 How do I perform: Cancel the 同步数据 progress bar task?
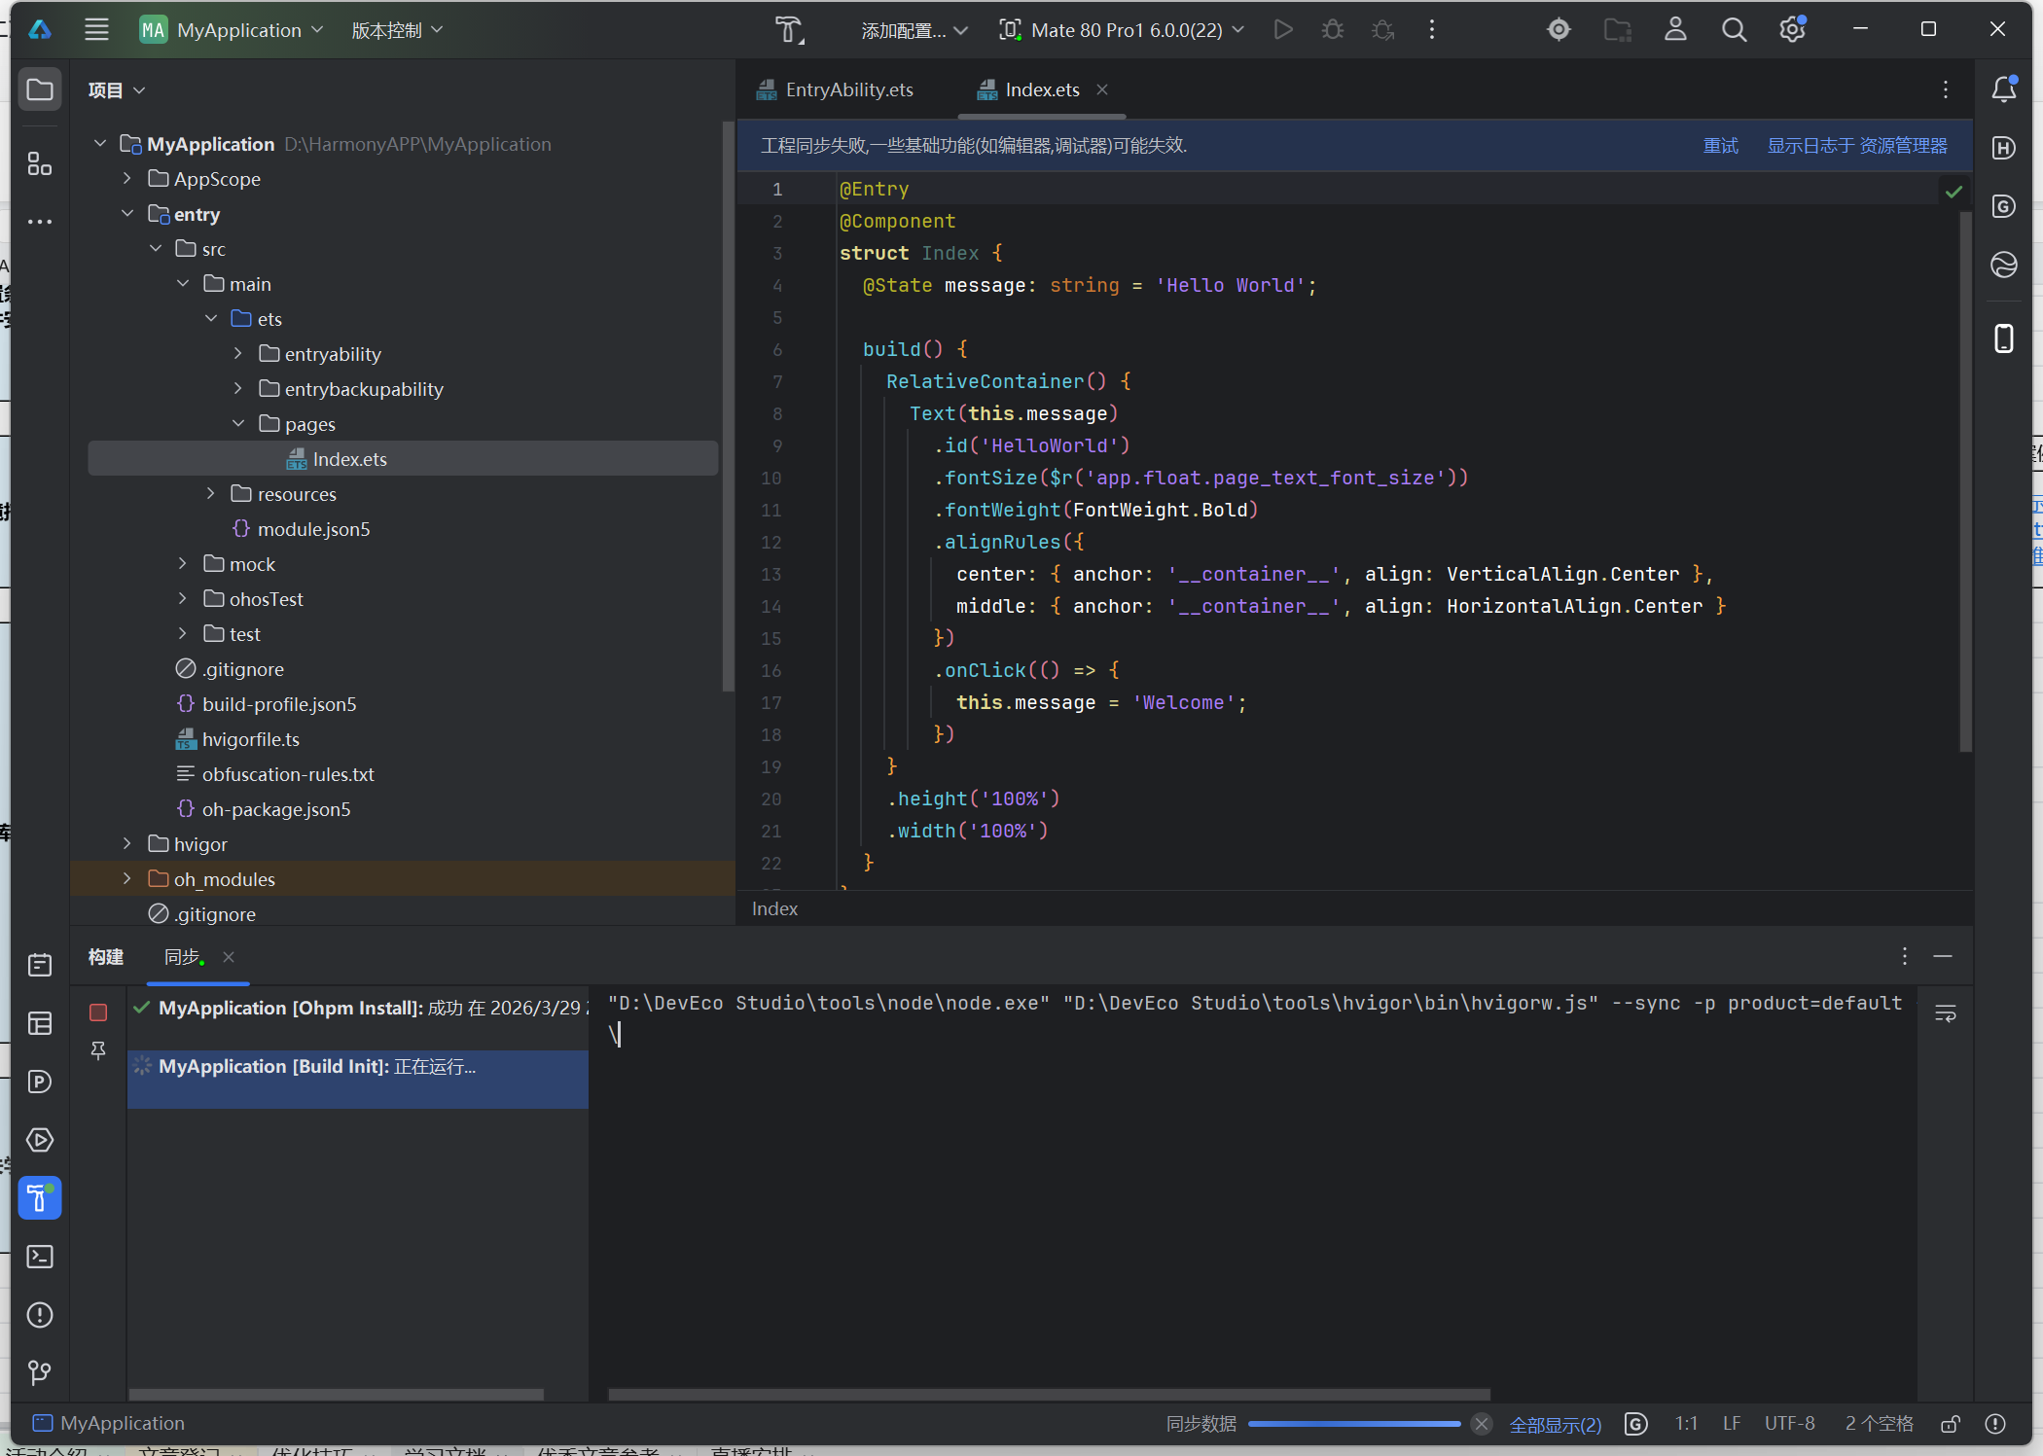click(x=1481, y=1424)
